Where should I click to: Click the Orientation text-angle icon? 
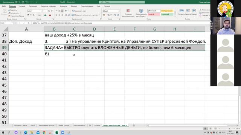(x=66, y=11)
